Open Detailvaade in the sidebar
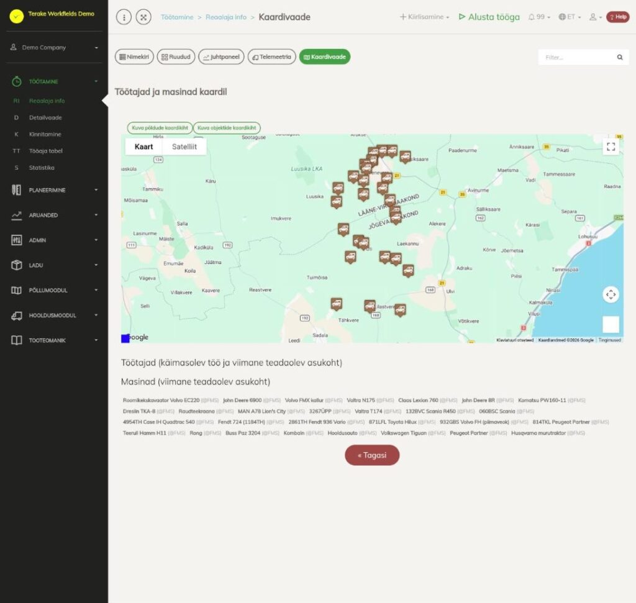 tap(45, 117)
